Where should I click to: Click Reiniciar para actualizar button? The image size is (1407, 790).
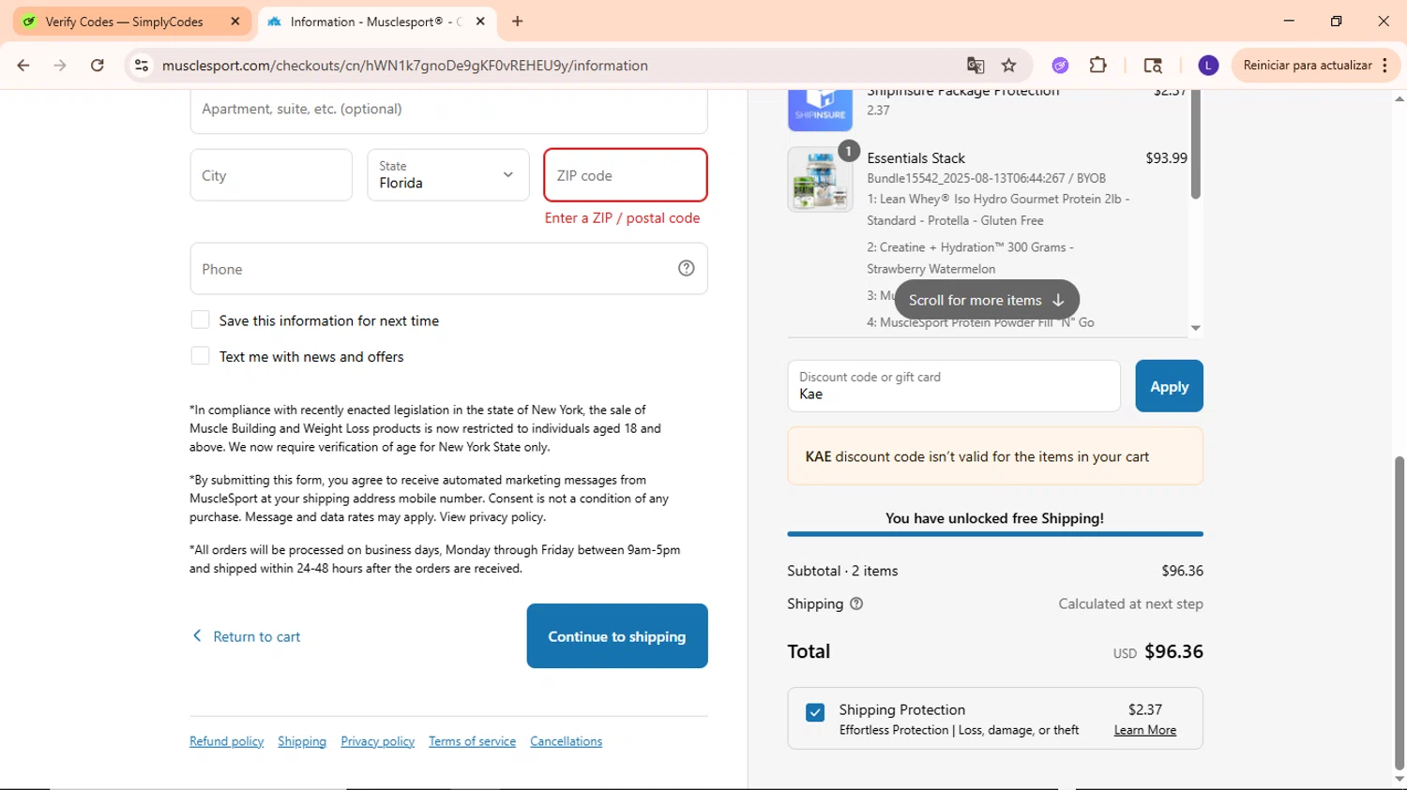(x=1316, y=66)
